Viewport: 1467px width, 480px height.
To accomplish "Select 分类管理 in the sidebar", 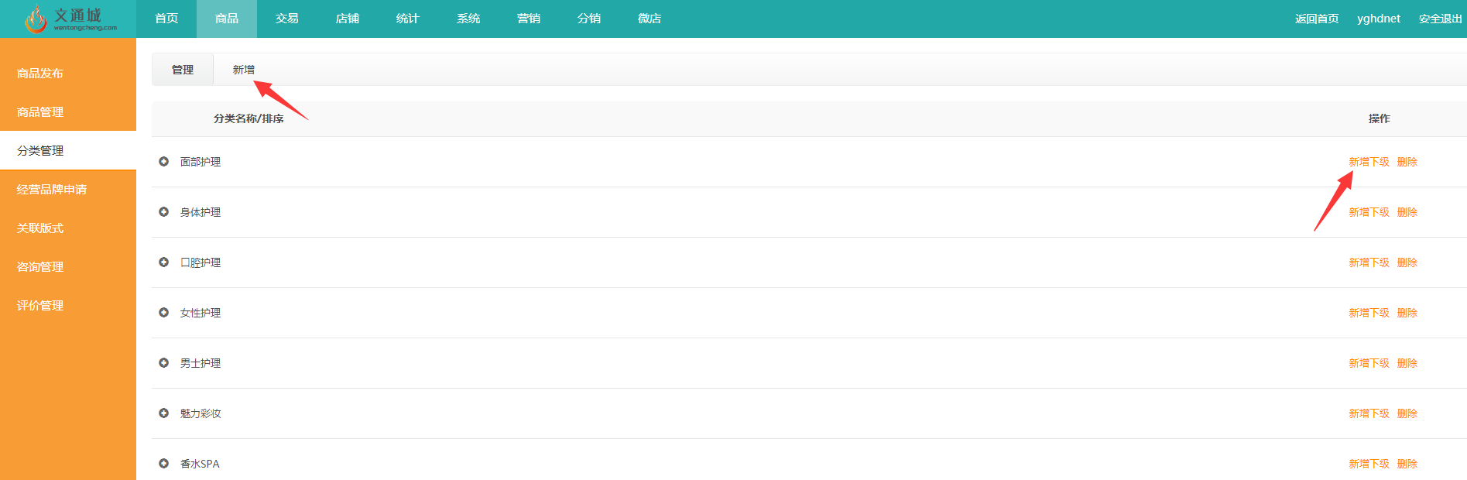I will (68, 150).
